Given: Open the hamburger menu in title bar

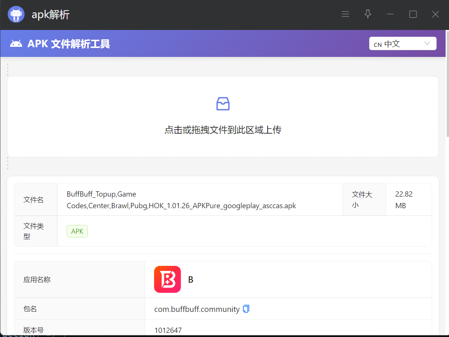Looking at the screenshot, I should click(x=345, y=14).
